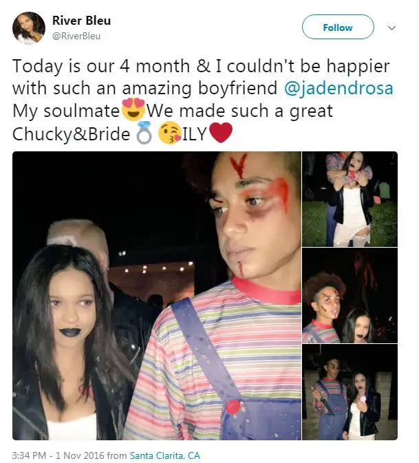Click the "Chucky&Bride" text in the tweet
The image size is (419, 463).
pos(71,134)
